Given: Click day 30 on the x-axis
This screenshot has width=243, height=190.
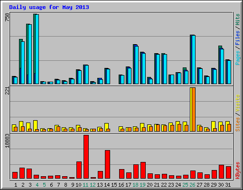Looking at the screenshot, I should click(x=221, y=185).
